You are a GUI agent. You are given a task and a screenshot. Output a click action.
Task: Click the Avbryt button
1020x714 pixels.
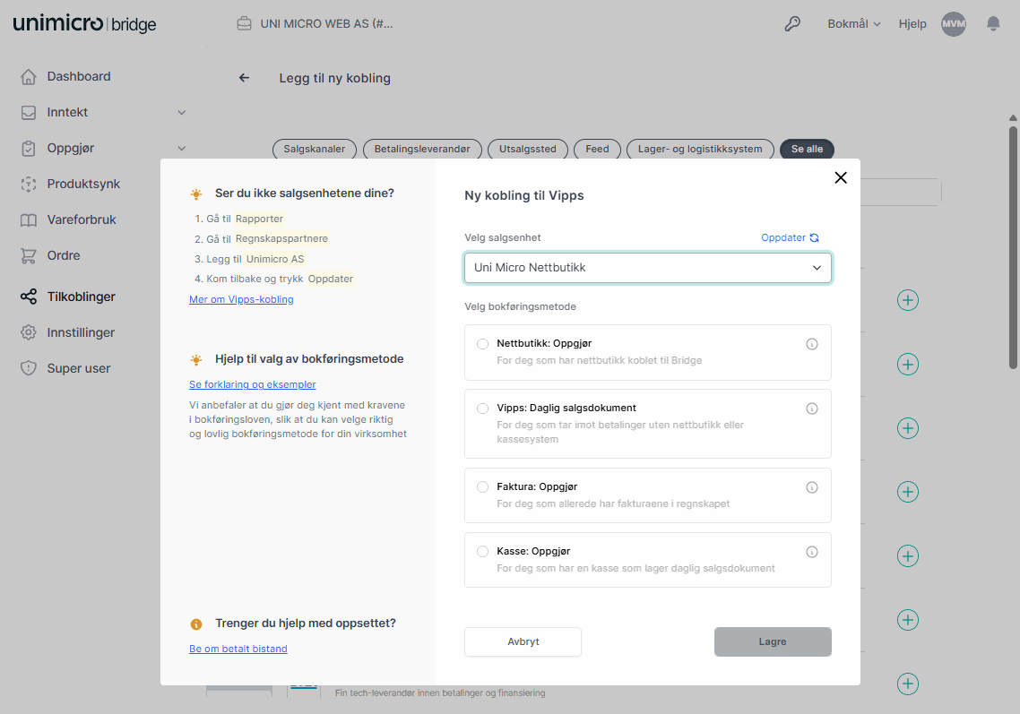pos(523,641)
